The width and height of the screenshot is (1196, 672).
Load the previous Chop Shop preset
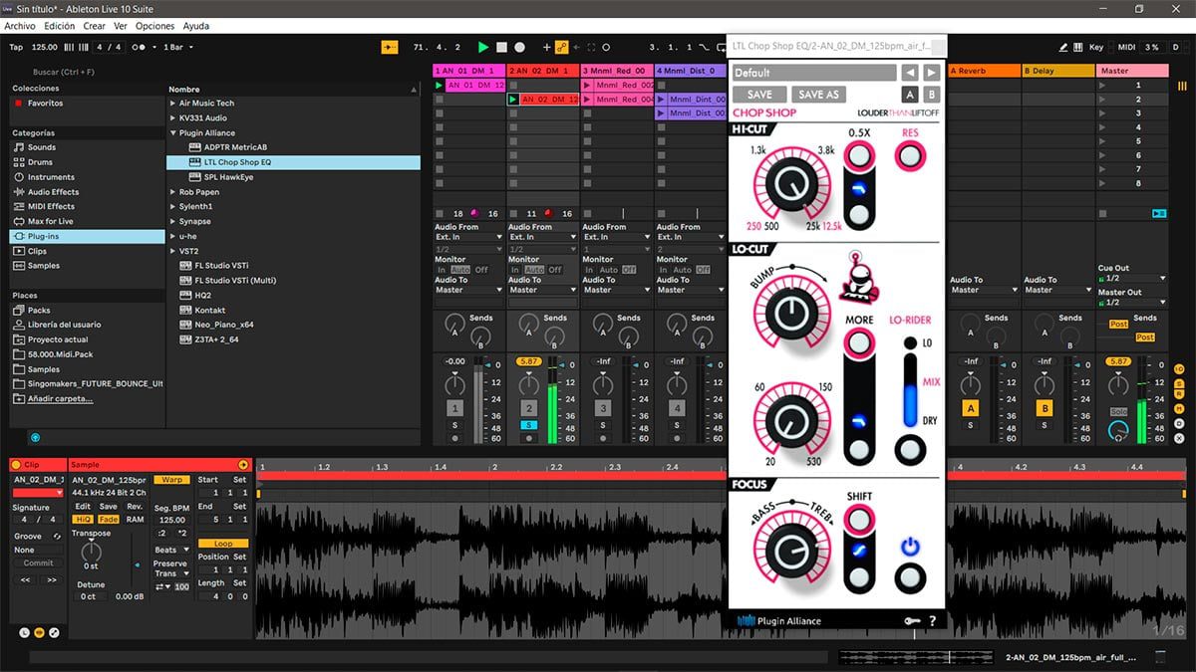(910, 73)
